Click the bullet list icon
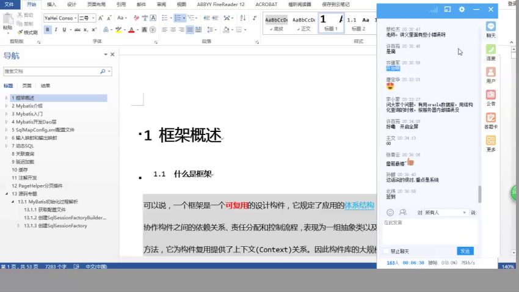 pos(164,18)
